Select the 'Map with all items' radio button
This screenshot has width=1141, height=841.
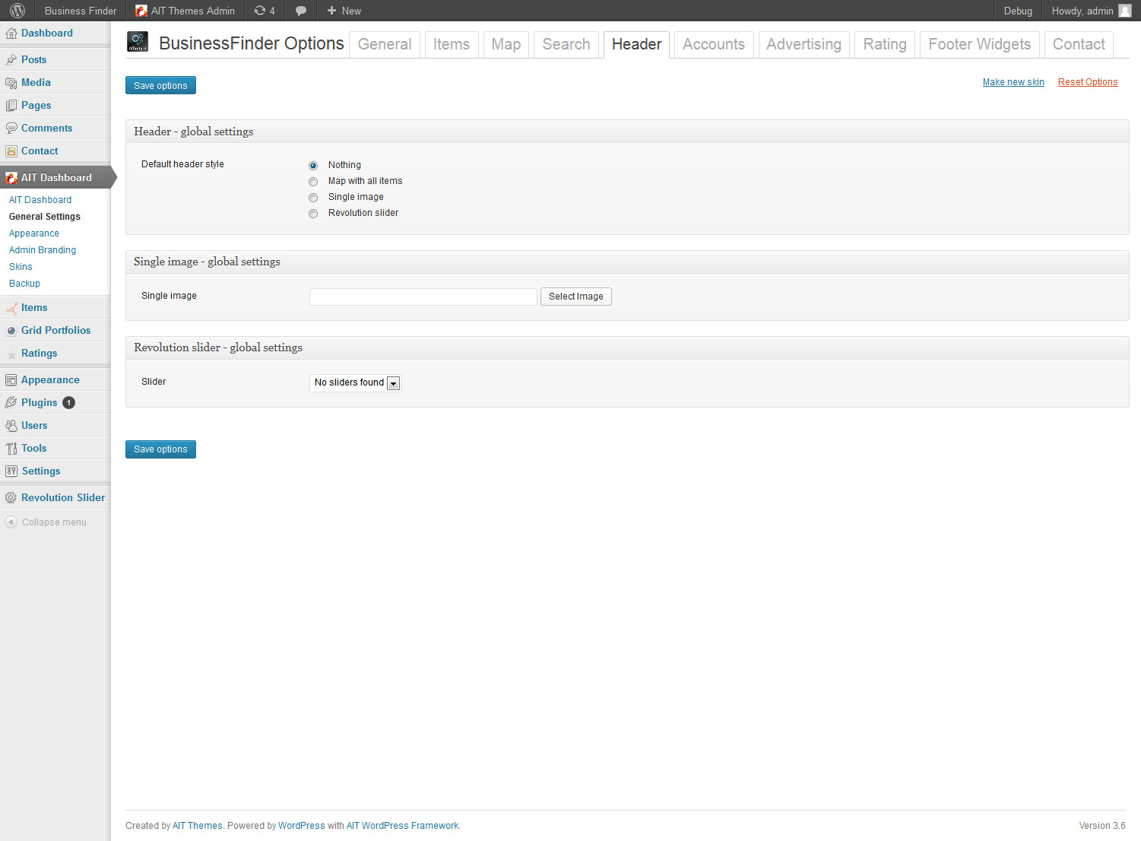pos(313,182)
